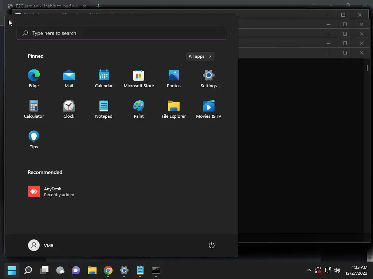Launch Mail from pinned apps

[x=69, y=79]
